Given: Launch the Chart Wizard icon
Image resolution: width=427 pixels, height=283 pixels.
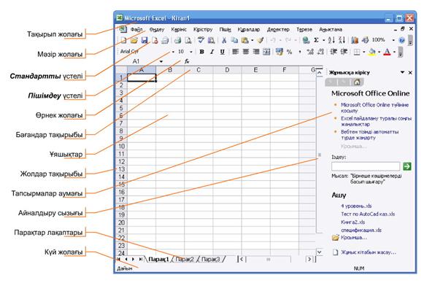Looking at the screenshot, I should coord(355,40).
